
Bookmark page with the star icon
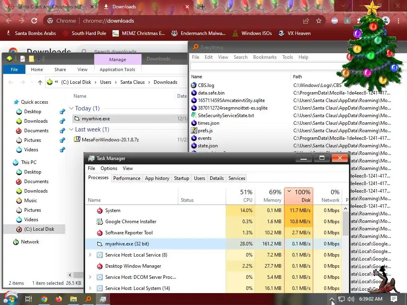pyautogui.click(x=319, y=21)
